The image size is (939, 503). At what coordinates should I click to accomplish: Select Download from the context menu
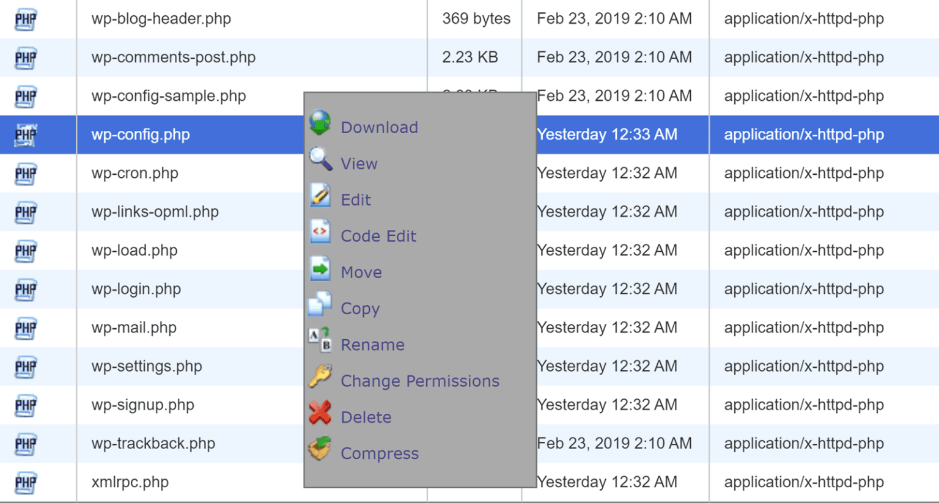[379, 127]
